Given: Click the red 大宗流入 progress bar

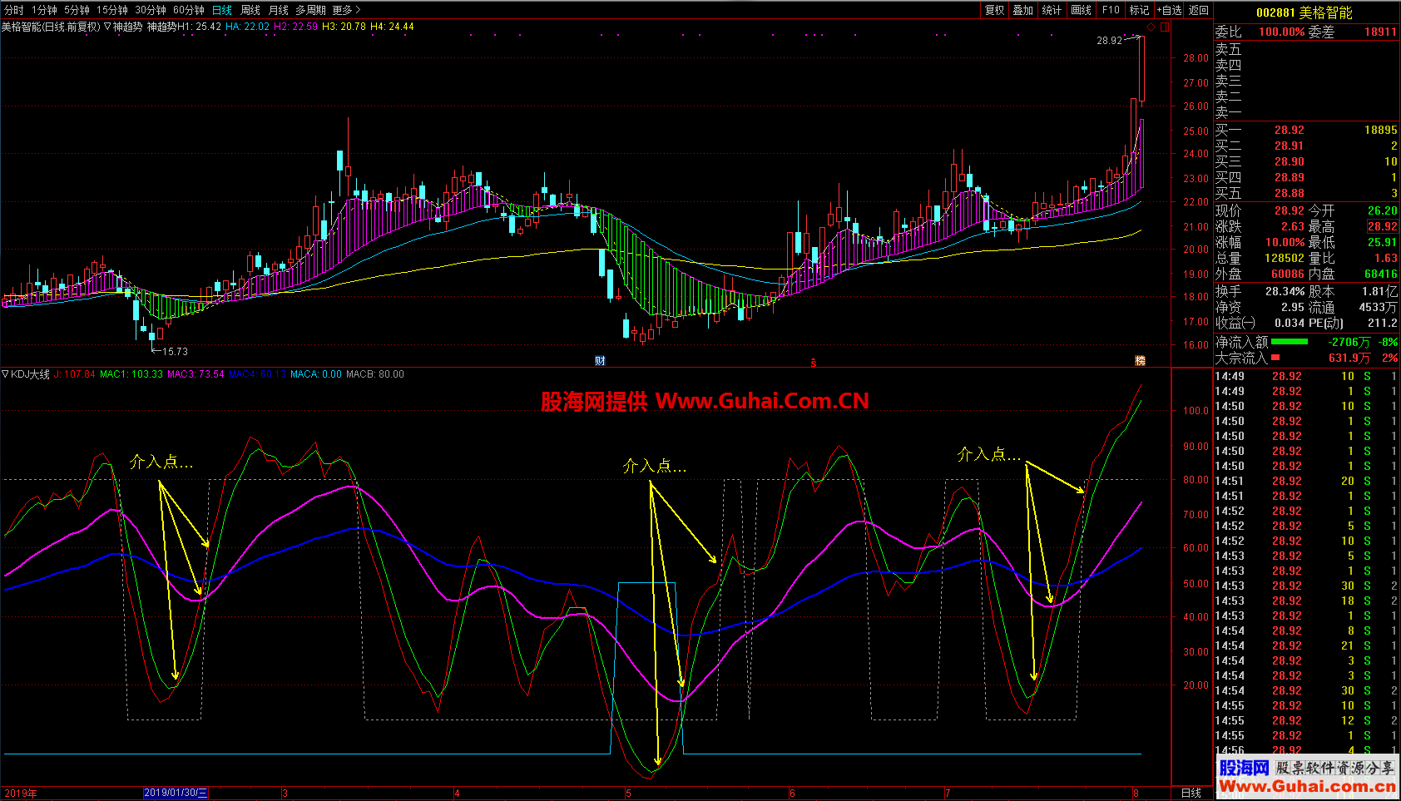Looking at the screenshot, I should (x=1275, y=358).
